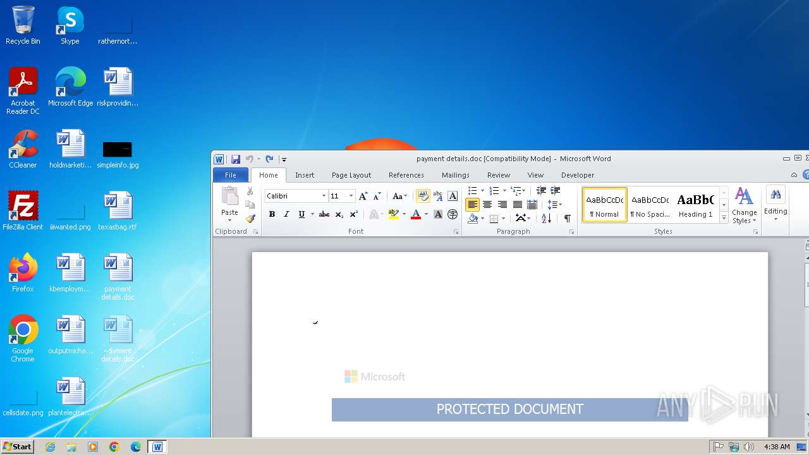
Task: Click Google Chrome in the taskbar
Action: [114, 447]
